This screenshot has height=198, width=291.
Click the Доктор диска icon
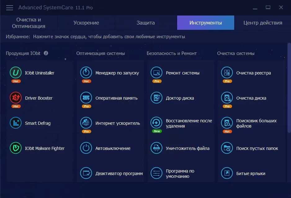pyautogui.click(x=156, y=98)
